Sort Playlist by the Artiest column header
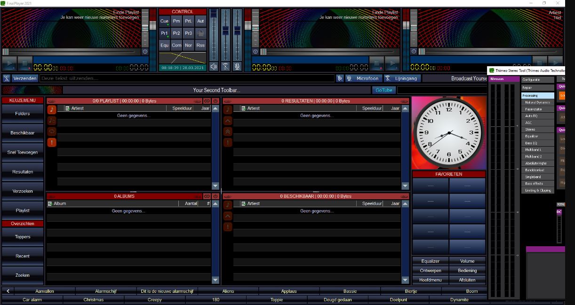The image size is (575, 305). coord(115,108)
